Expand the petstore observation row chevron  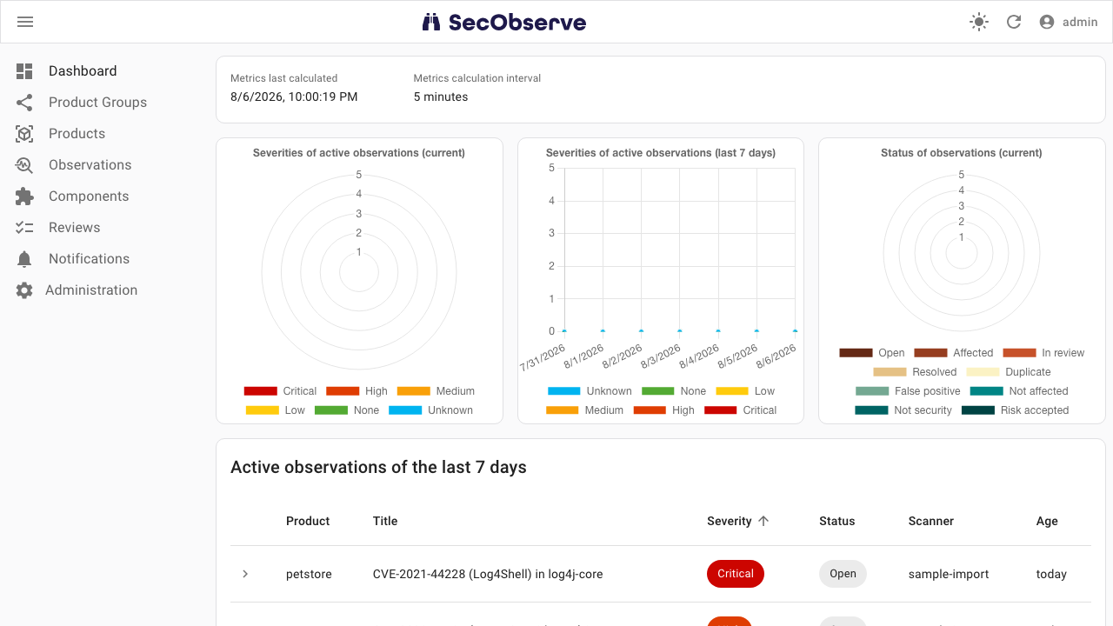coord(245,574)
